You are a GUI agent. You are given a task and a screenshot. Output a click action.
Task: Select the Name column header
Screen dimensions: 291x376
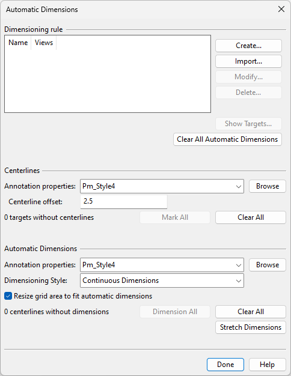pyautogui.click(x=18, y=43)
